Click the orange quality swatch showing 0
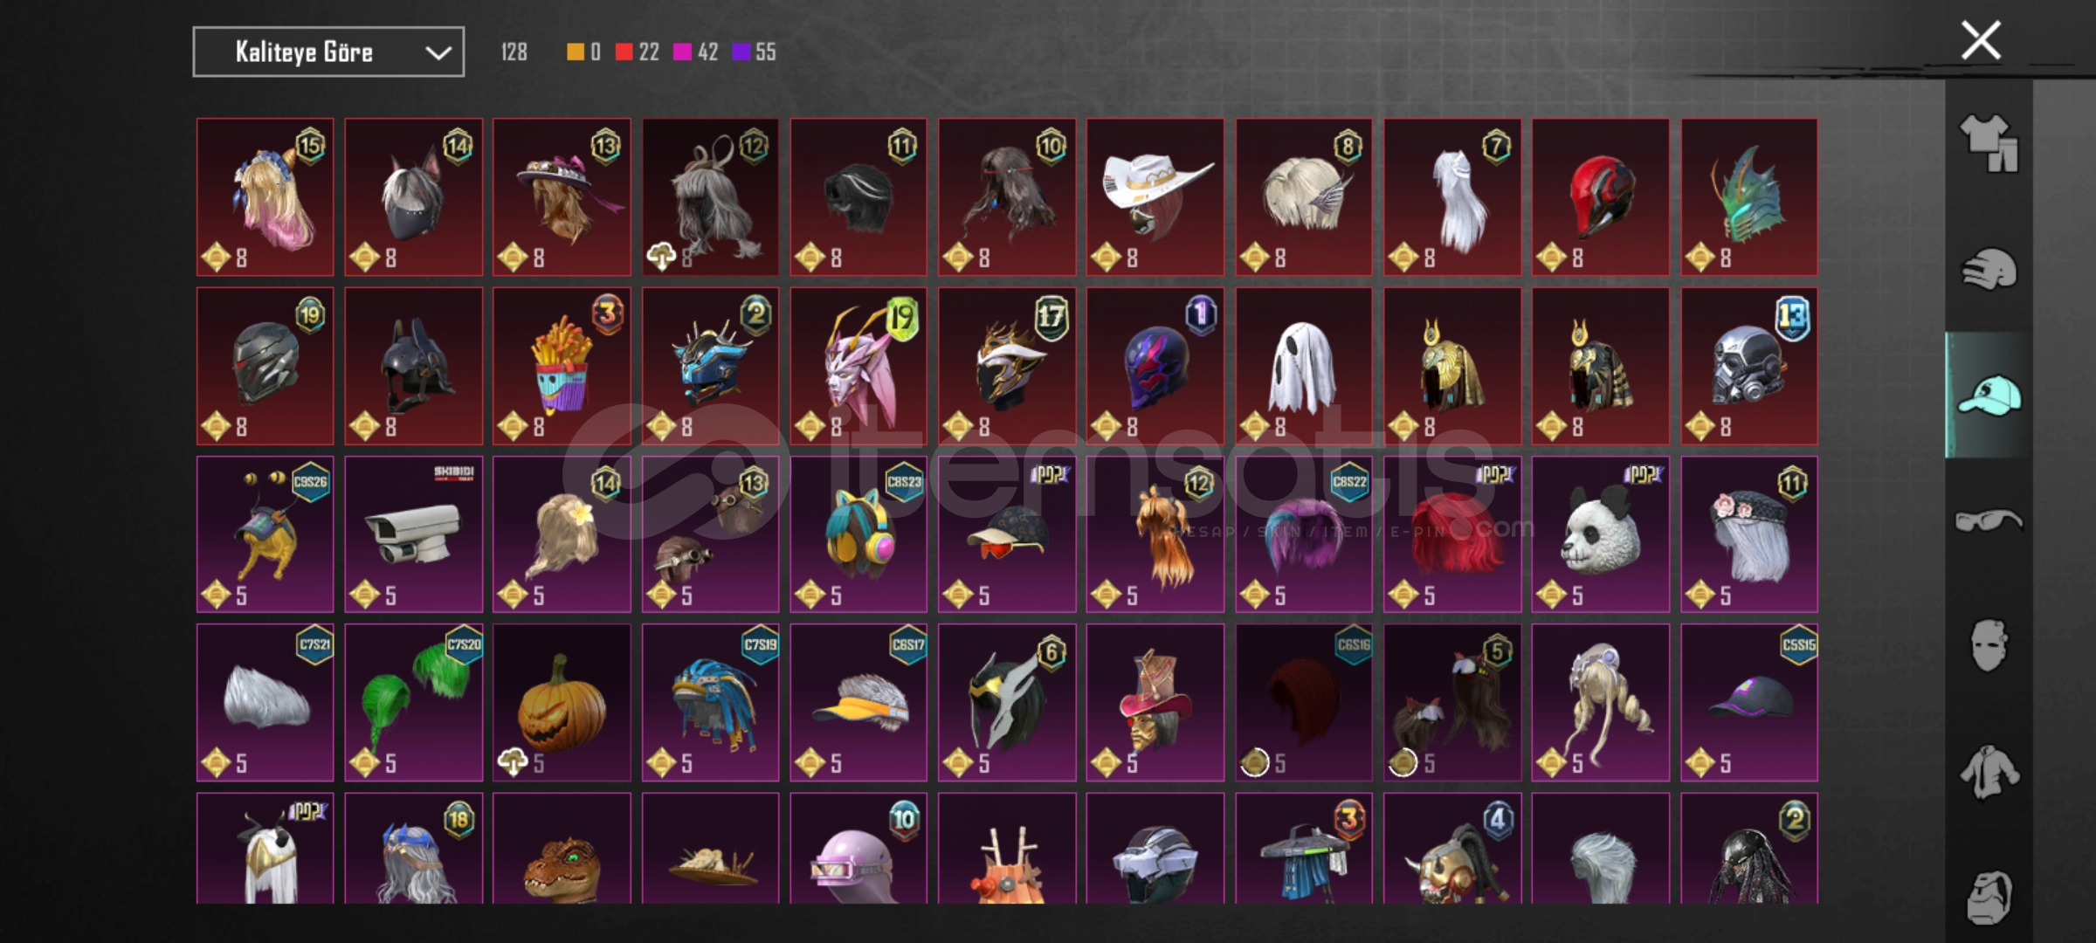The width and height of the screenshot is (2096, 943). [575, 52]
